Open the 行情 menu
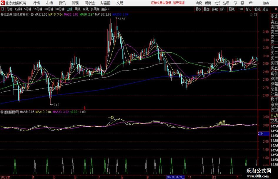 [x=36, y=3]
